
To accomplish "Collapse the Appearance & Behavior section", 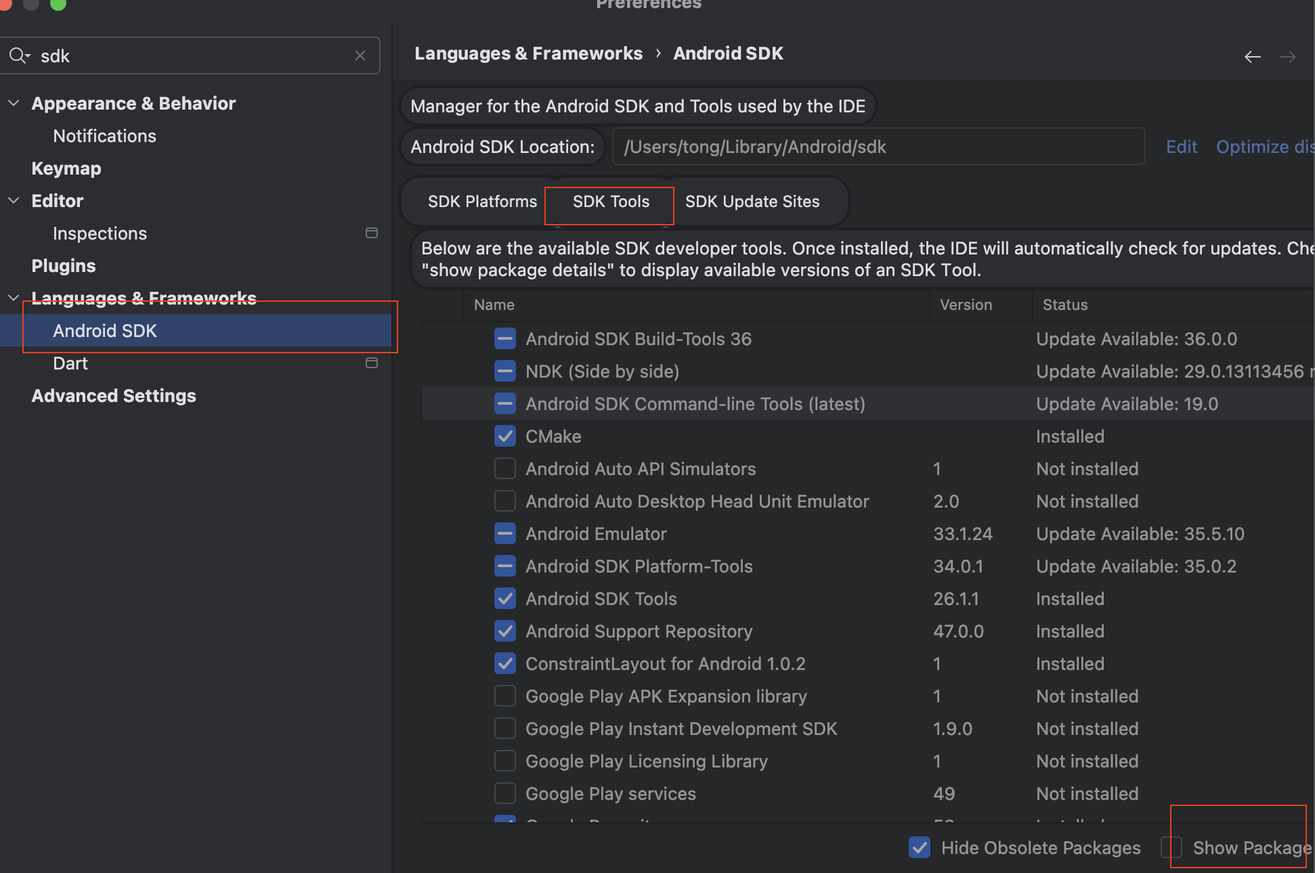I will pyautogui.click(x=14, y=104).
